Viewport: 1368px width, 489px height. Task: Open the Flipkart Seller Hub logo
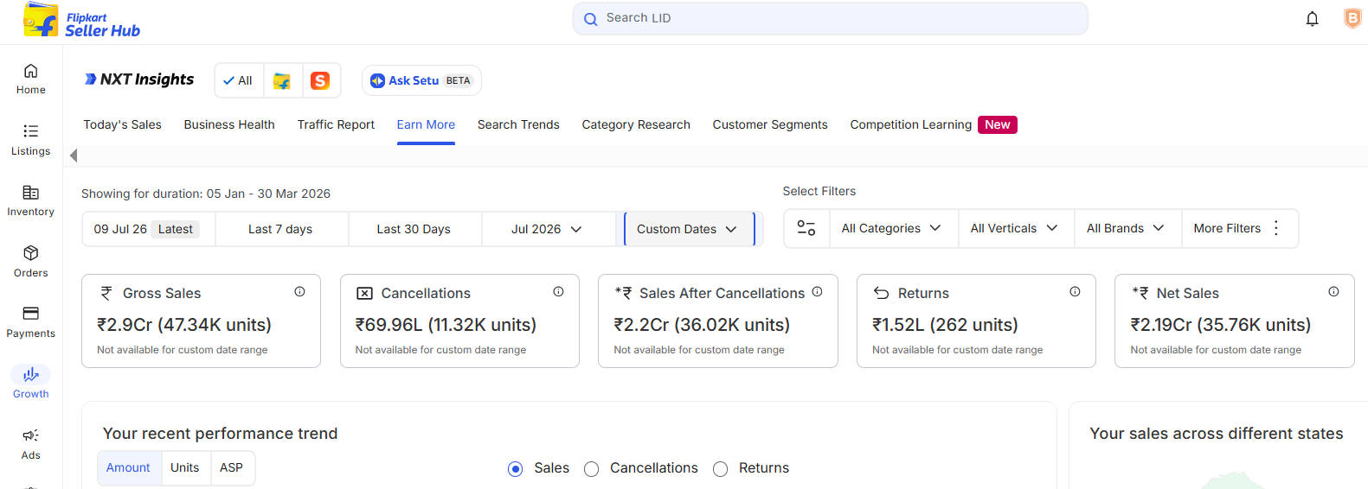(x=81, y=21)
